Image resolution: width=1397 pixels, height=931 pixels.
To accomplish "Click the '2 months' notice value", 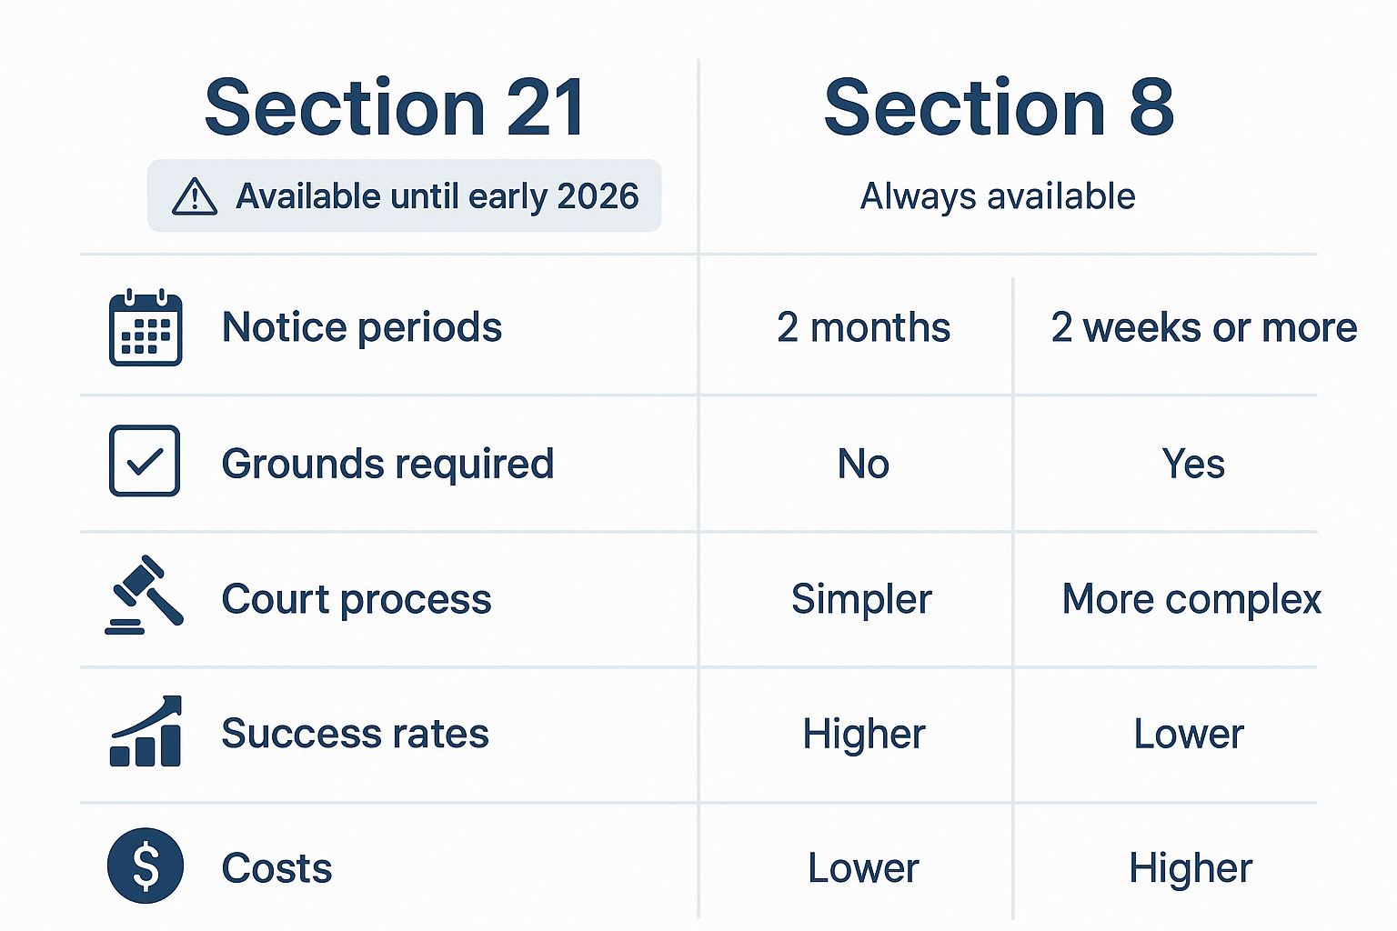I will pos(863,327).
